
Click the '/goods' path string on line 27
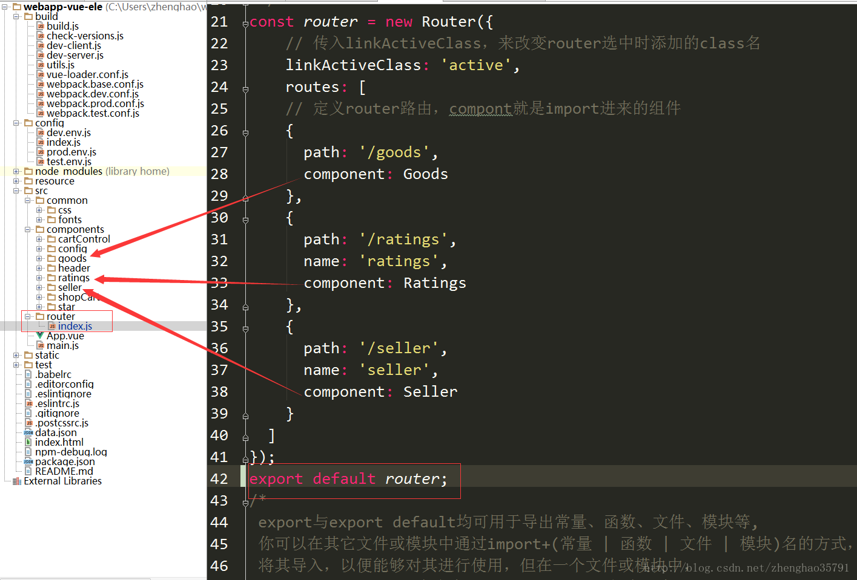[x=394, y=152]
